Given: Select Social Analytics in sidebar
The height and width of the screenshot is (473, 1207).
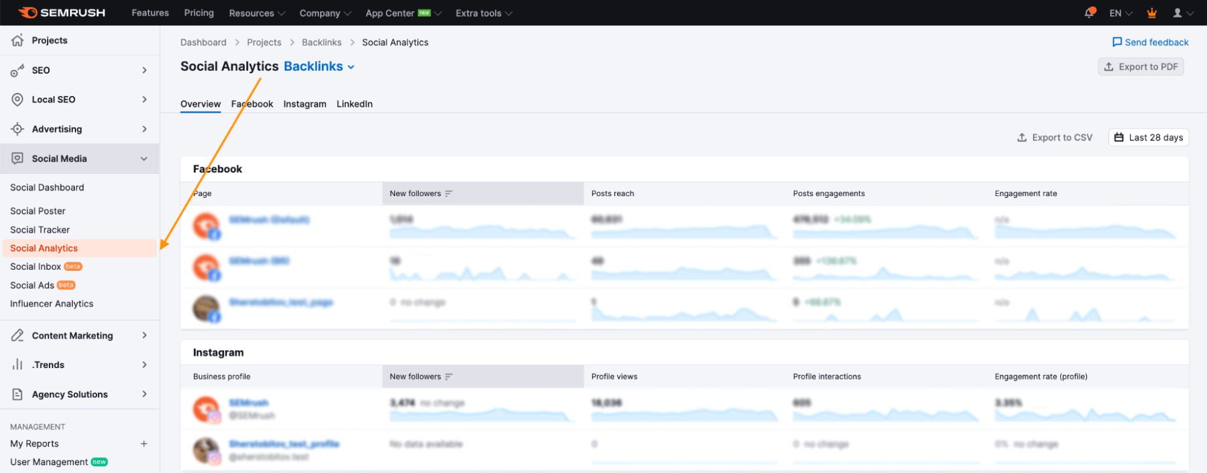Looking at the screenshot, I should pyautogui.click(x=79, y=249).
